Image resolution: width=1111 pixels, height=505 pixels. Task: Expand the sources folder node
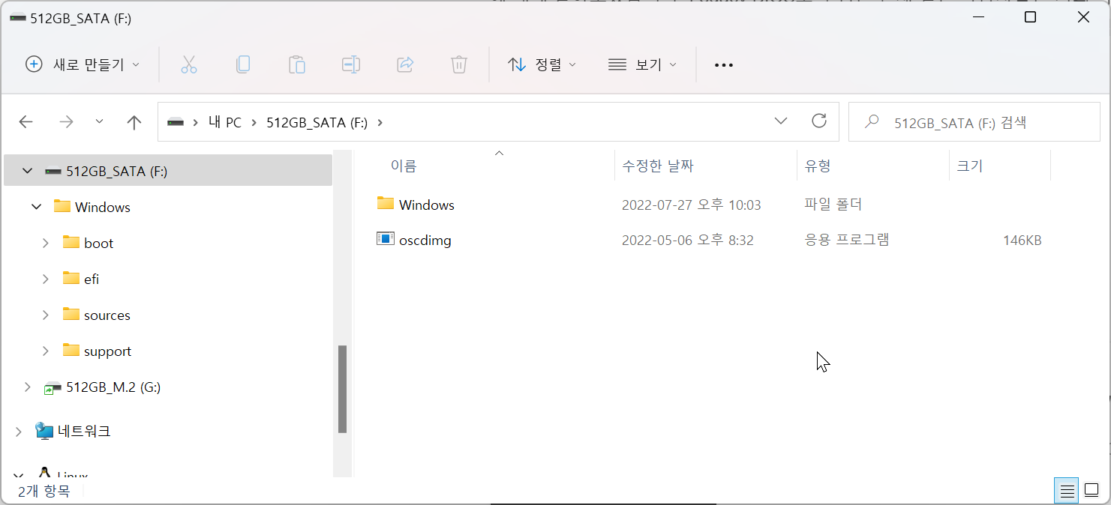pos(46,315)
